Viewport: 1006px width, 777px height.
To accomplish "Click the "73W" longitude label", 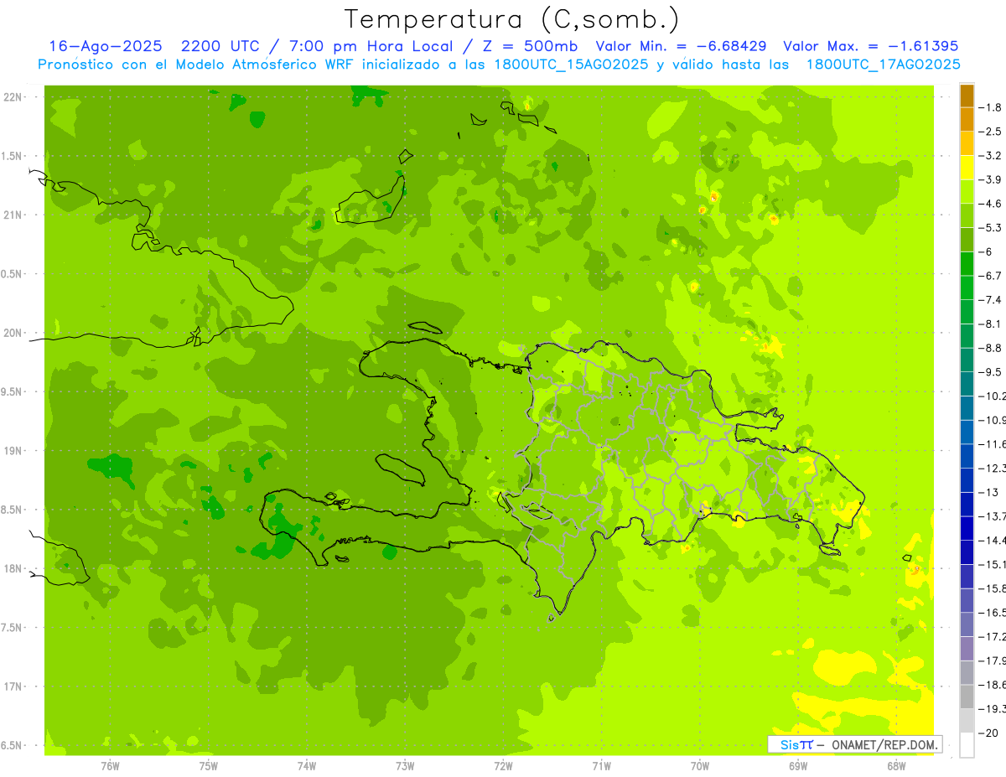I will point(405,765).
